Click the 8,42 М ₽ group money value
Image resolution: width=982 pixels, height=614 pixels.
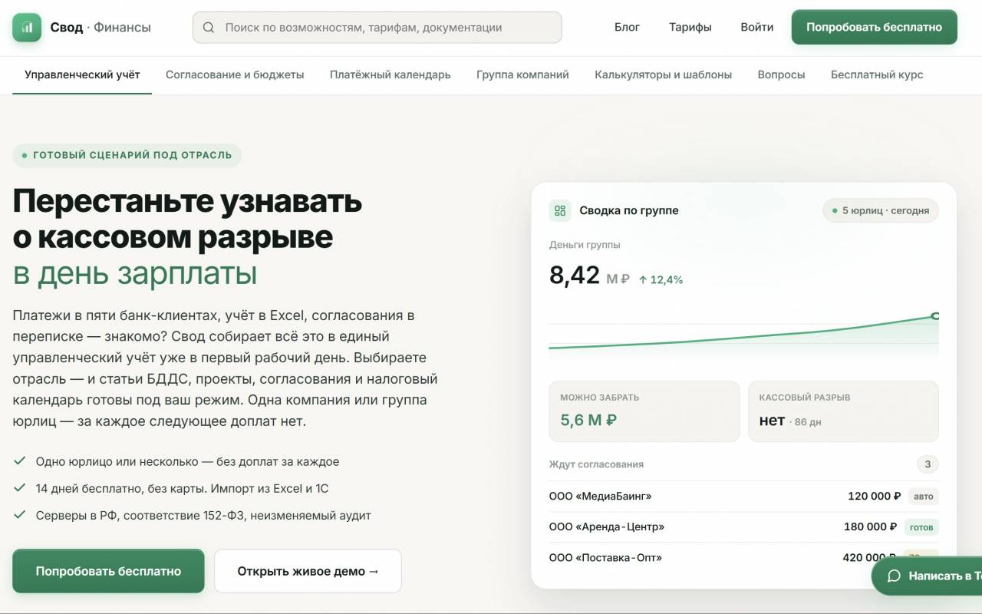[589, 275]
